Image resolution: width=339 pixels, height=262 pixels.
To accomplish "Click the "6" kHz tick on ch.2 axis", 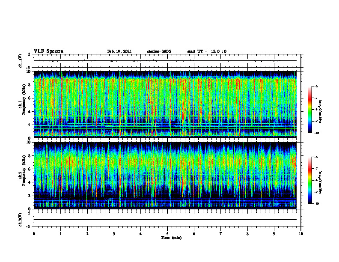I will click(x=29, y=169).
